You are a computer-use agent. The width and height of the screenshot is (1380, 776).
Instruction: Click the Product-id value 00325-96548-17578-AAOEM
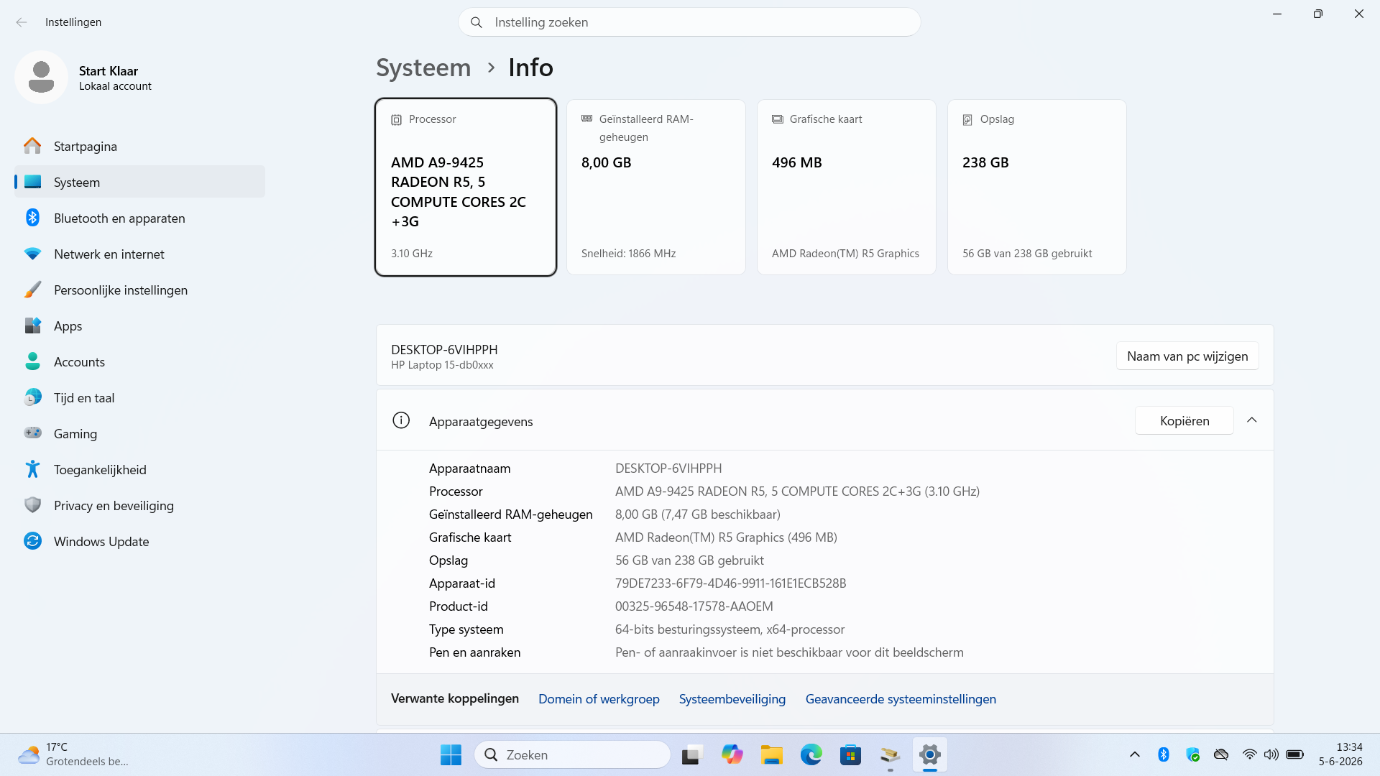[694, 606]
